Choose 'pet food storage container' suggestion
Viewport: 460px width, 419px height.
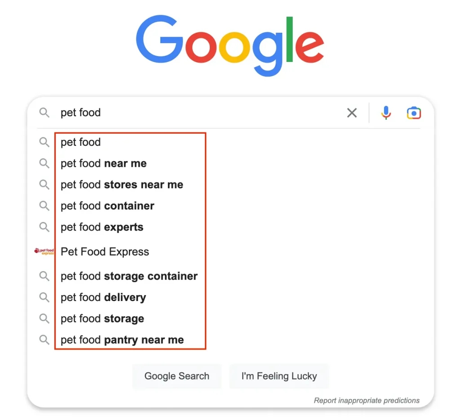(129, 276)
